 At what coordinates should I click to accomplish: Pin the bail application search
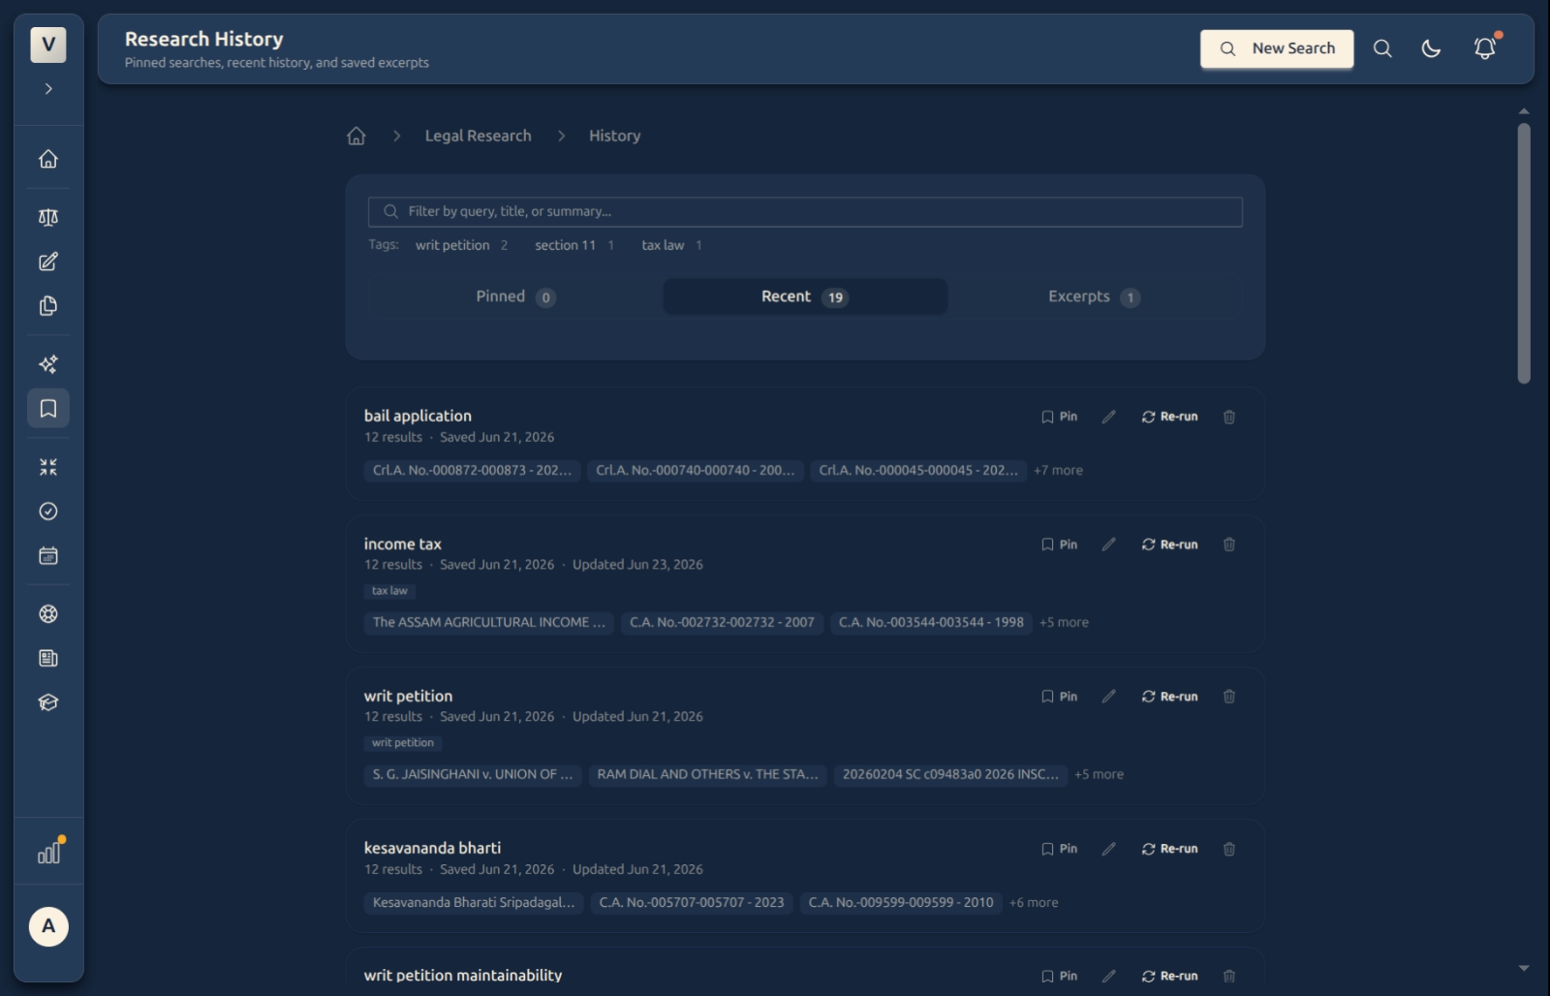(x=1059, y=417)
